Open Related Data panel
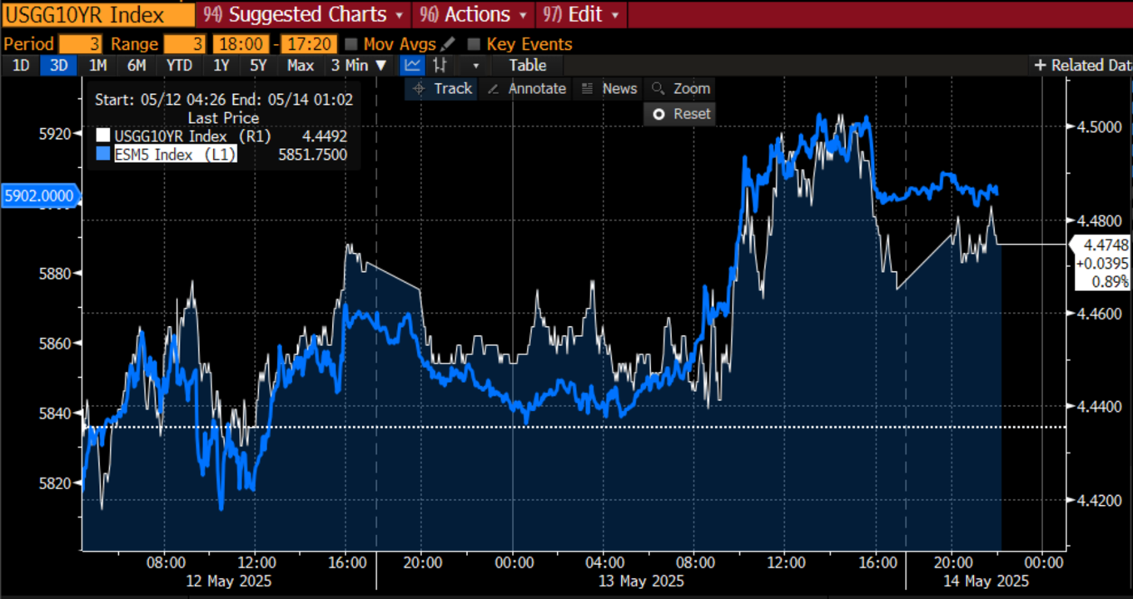This screenshot has width=1133, height=599. point(1082,65)
